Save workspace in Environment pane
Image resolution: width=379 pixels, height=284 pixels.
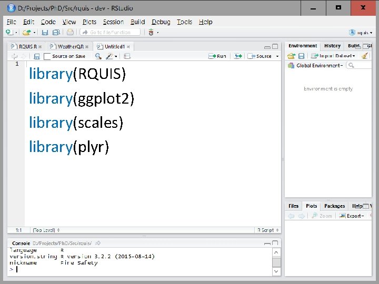[x=301, y=56]
